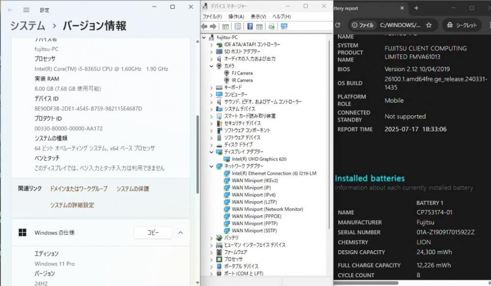Image resolution: width=491 pixels, height=286 pixels.
Task: Click the browser horizontal scrollbar
Action: (x=366, y=283)
